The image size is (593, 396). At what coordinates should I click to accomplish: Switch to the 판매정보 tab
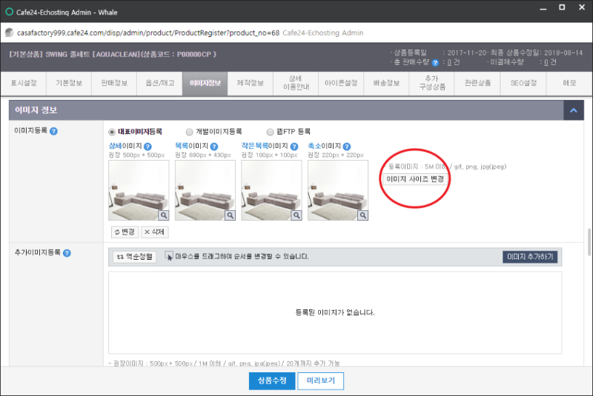(x=114, y=83)
